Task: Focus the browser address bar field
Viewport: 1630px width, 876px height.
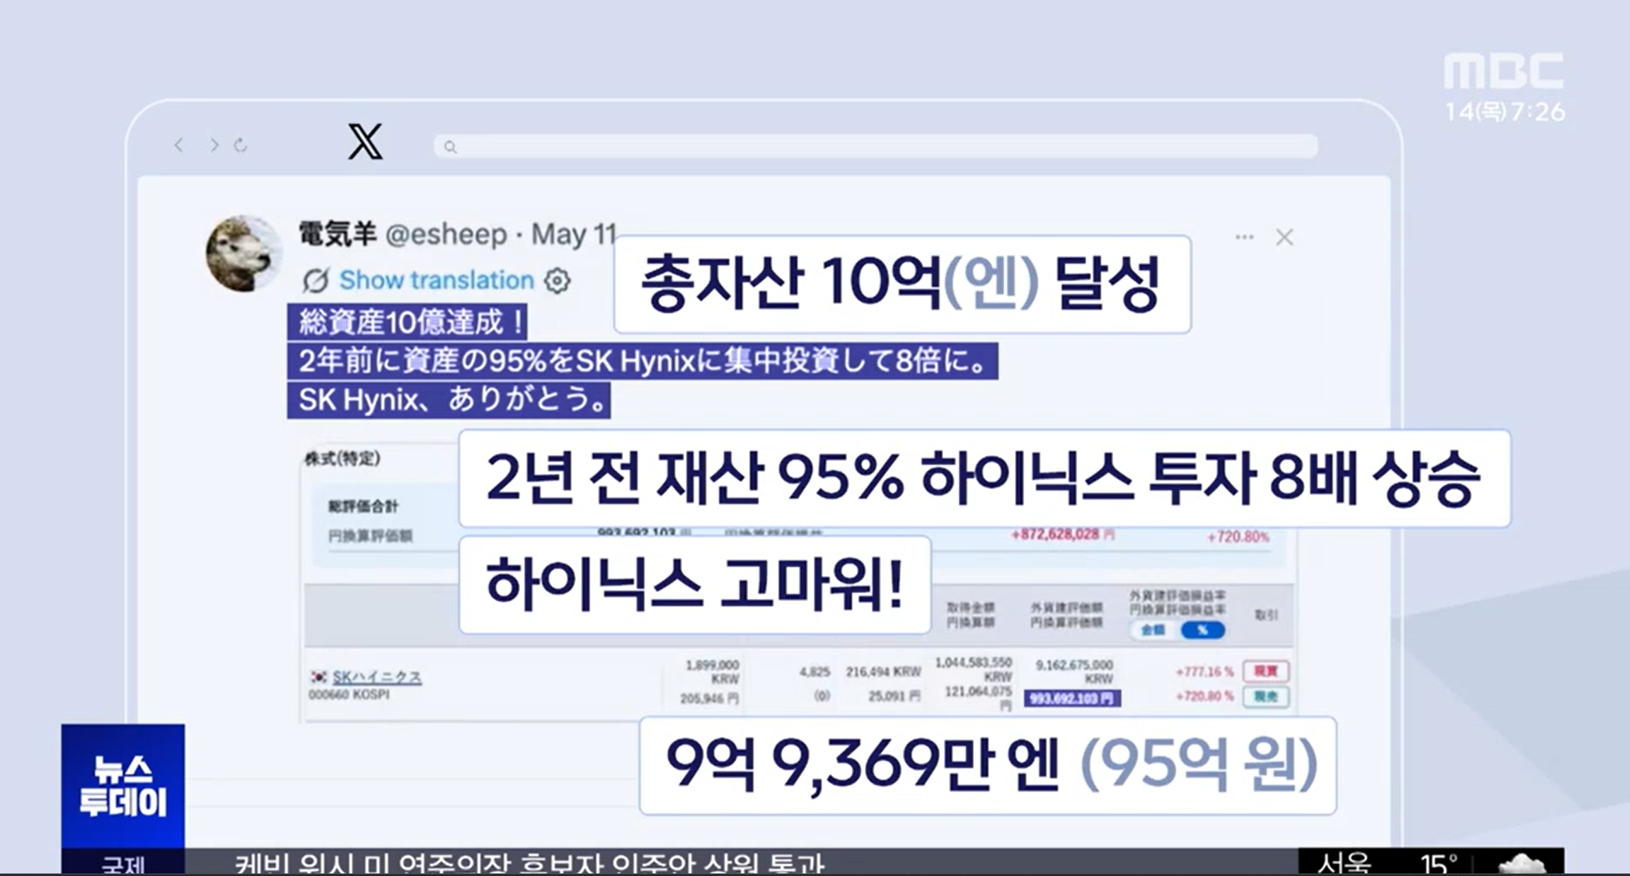Action: [x=876, y=147]
